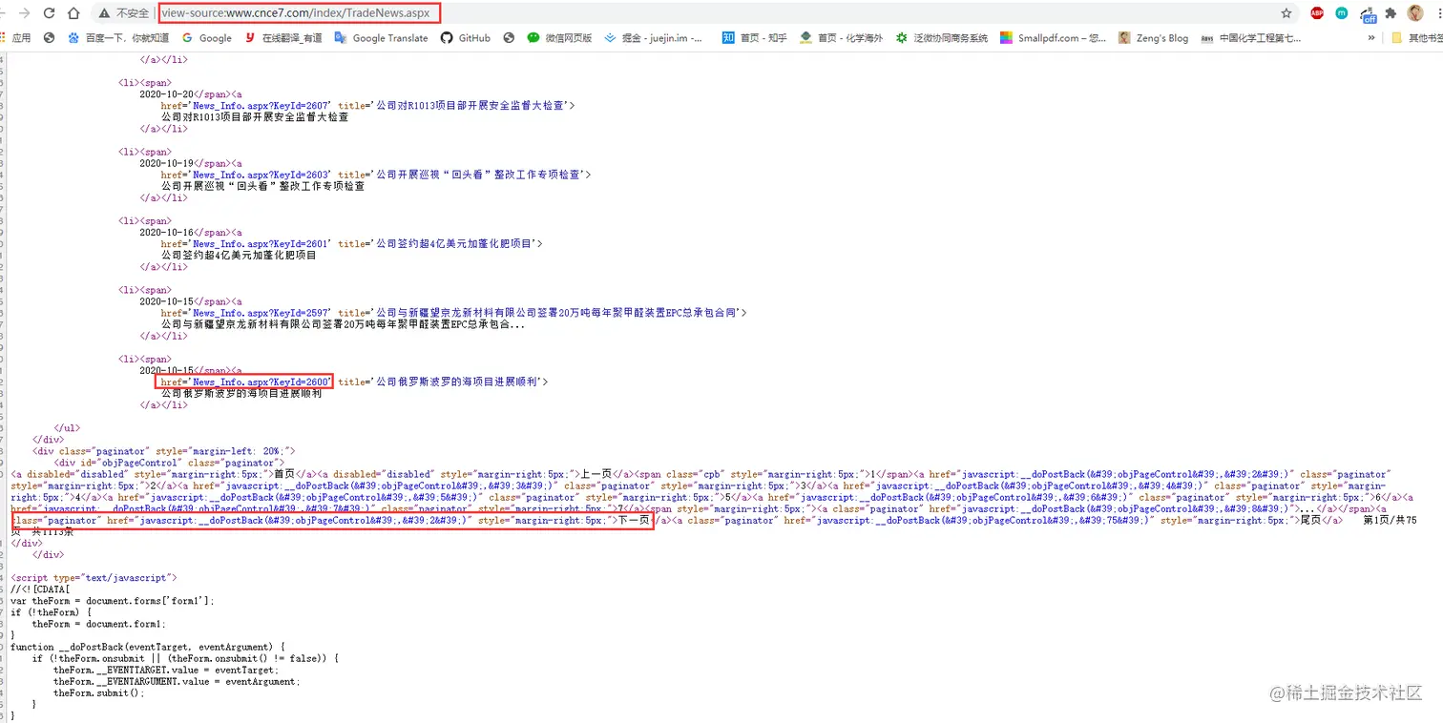Click the div id="objPageControl" source line
The image size is (1443, 723).
tap(169, 463)
